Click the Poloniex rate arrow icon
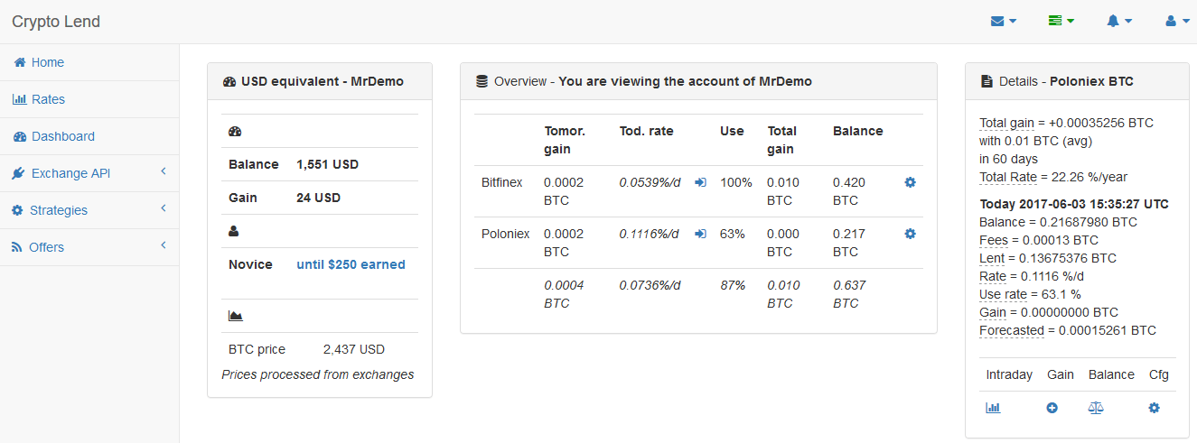The width and height of the screenshot is (1197, 443). click(x=700, y=234)
